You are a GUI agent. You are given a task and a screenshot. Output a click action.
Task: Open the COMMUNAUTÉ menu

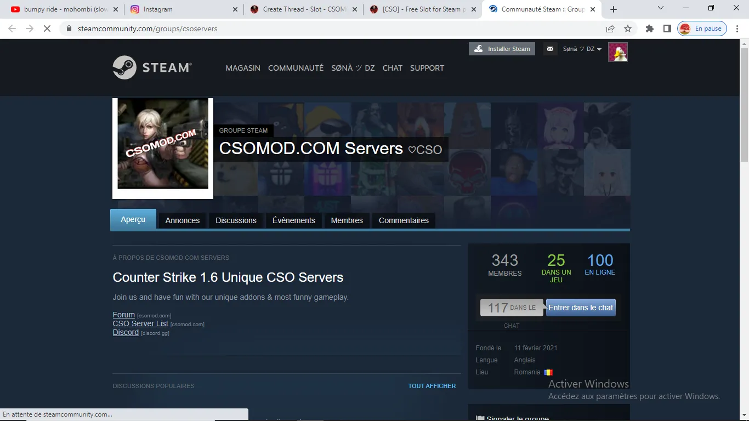[296, 68]
